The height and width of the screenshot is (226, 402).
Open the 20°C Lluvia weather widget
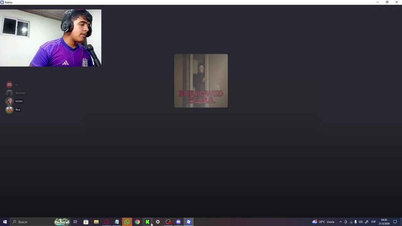[x=323, y=222]
